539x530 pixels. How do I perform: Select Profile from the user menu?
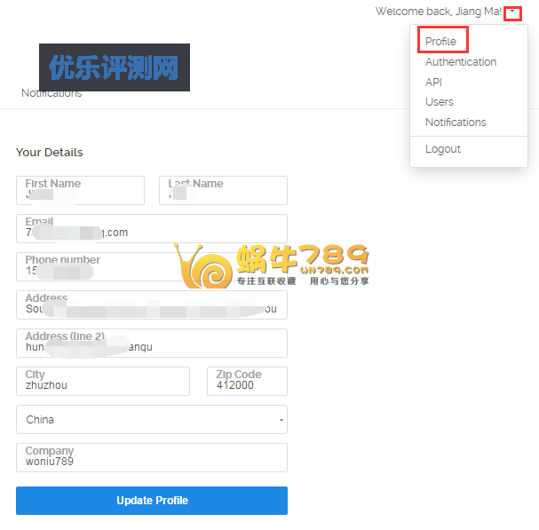click(440, 41)
